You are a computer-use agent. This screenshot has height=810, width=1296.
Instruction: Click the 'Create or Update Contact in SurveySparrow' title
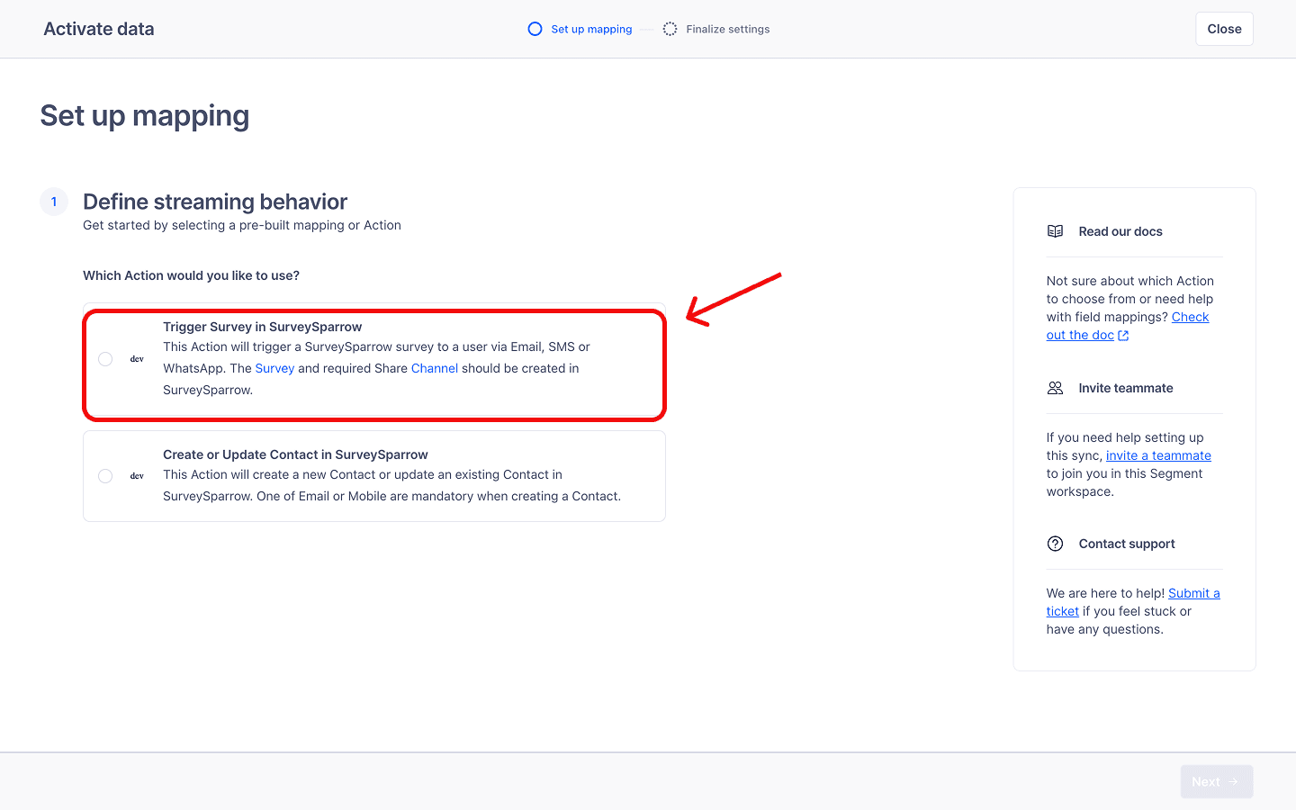tap(295, 454)
